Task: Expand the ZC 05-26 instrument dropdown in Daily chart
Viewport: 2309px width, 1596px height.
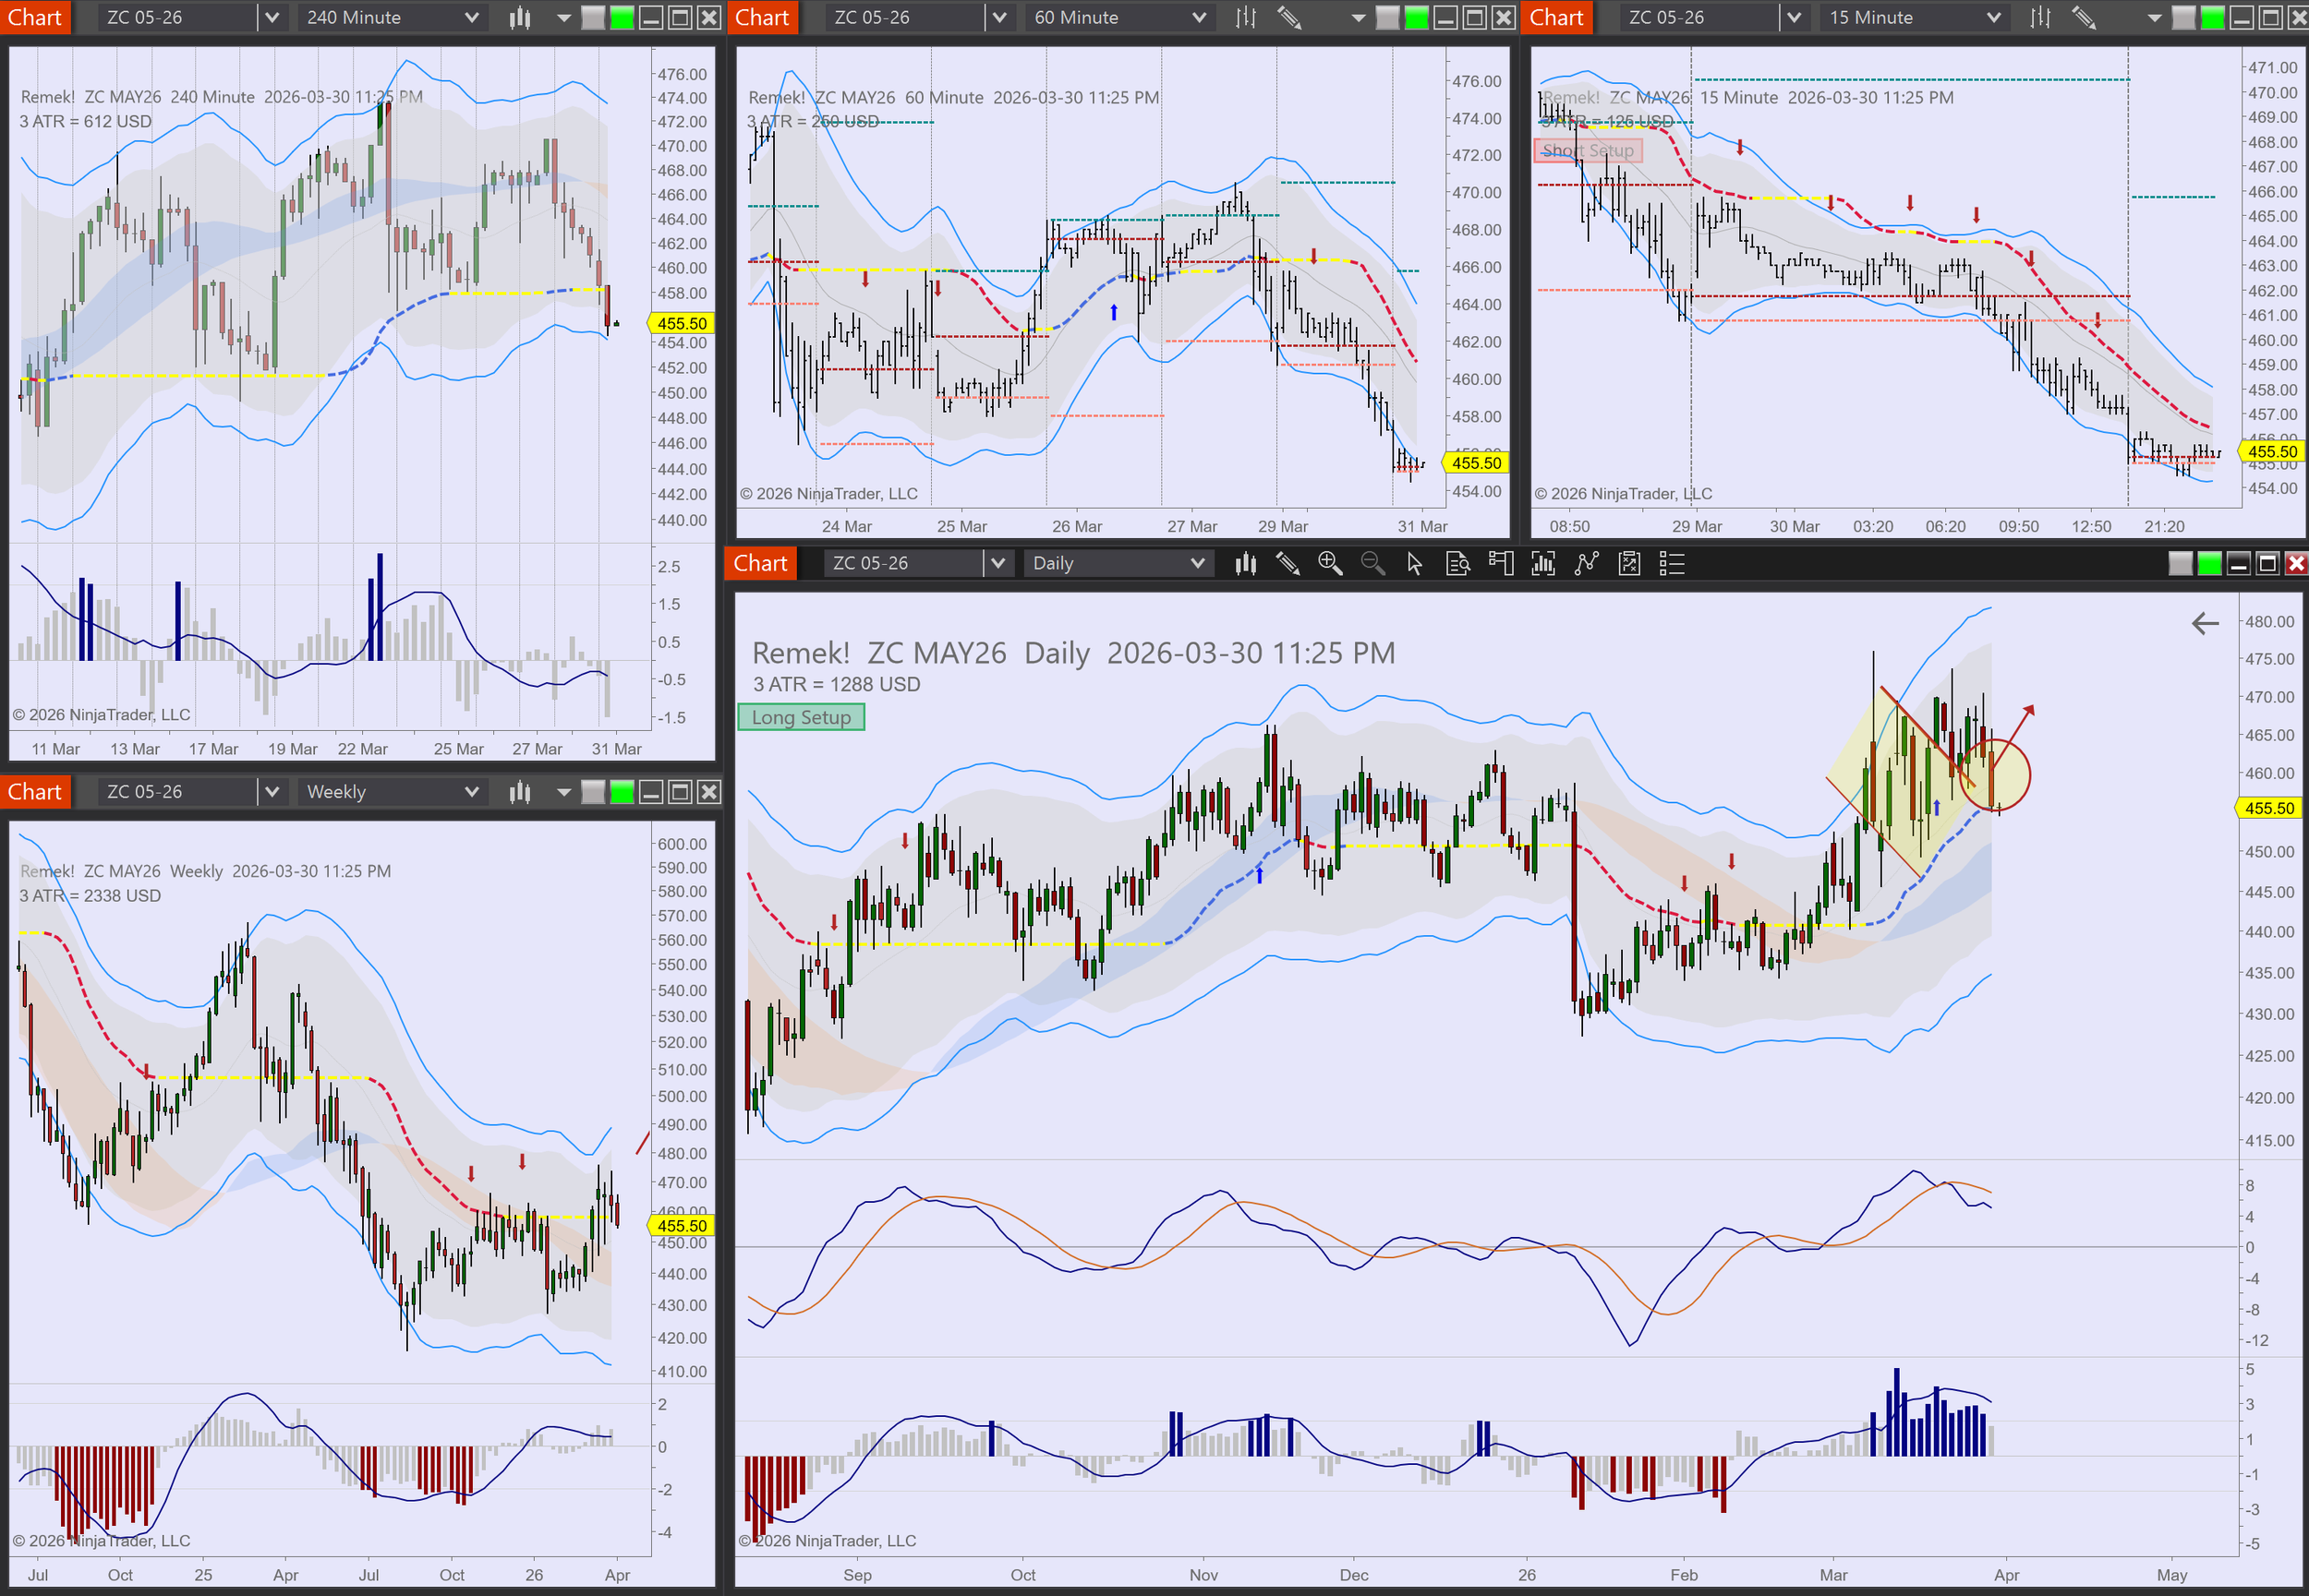Action: tap(997, 564)
